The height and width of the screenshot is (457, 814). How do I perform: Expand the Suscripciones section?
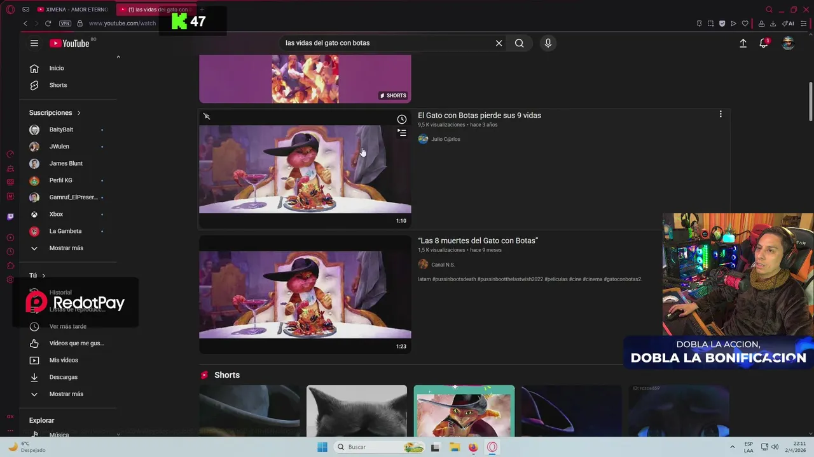[x=55, y=113]
